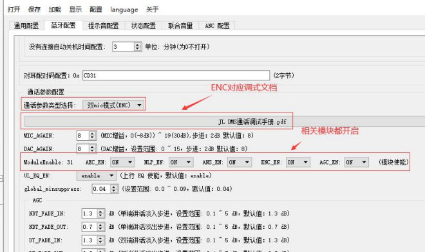Open the 加载 menu

[55, 10]
